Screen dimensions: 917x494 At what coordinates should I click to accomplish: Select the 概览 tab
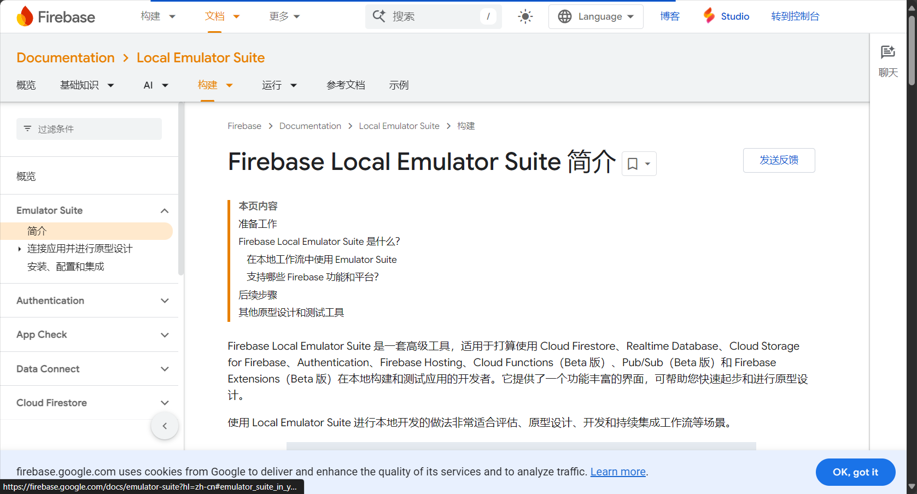26,85
